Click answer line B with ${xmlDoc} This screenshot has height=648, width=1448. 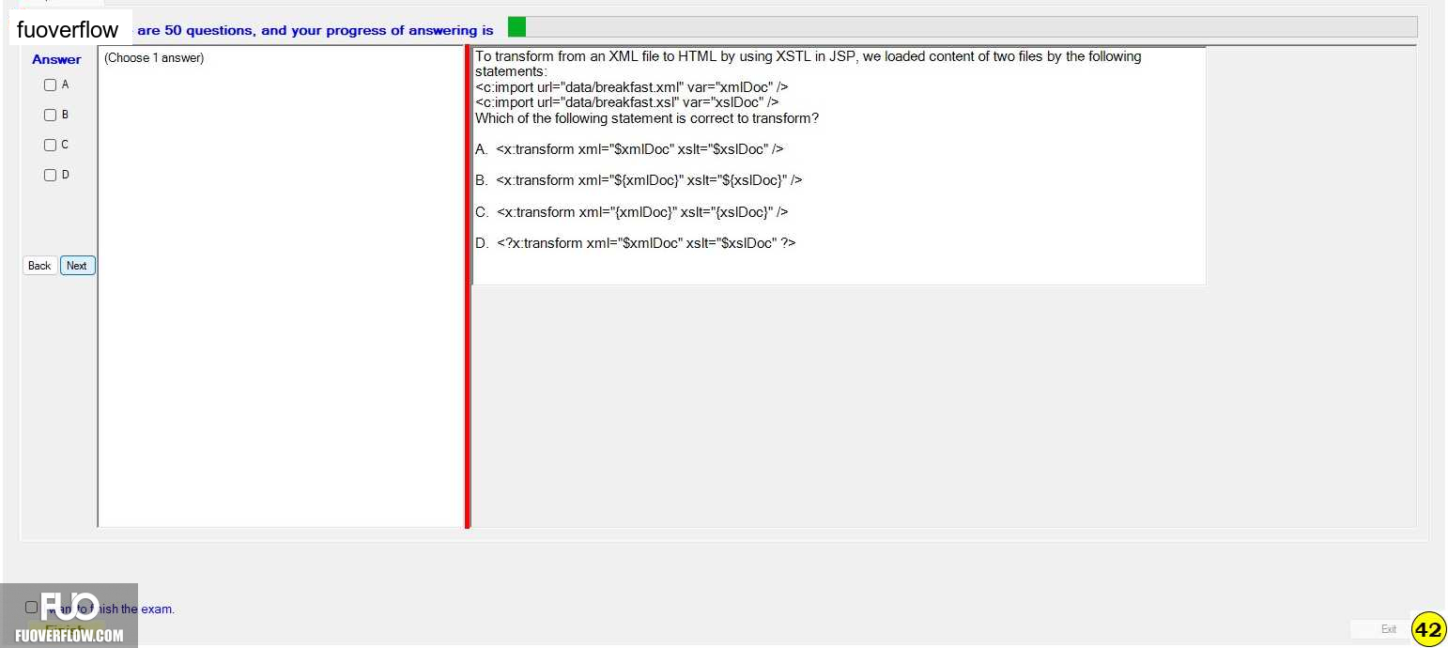pos(639,180)
